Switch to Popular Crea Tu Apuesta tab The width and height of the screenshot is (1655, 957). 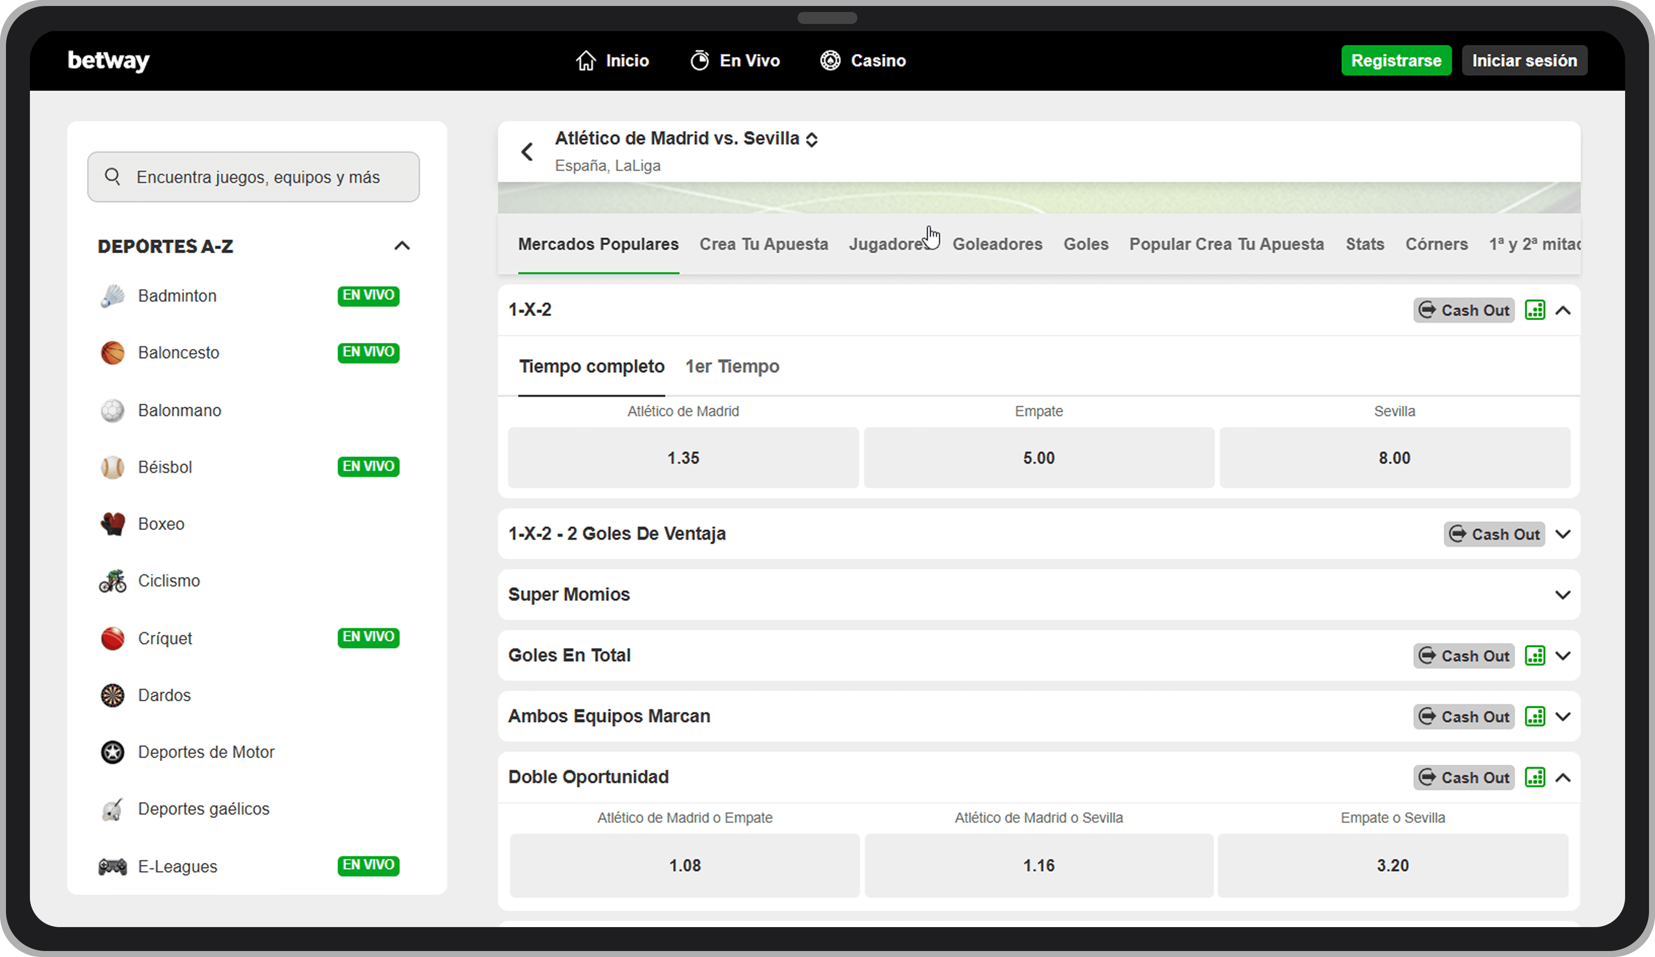(1226, 244)
